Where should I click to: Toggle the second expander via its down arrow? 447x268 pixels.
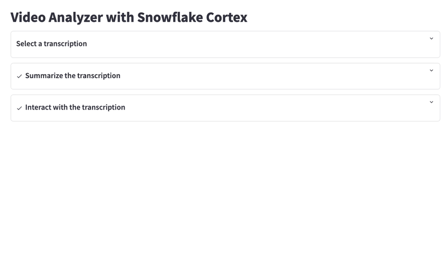(x=431, y=70)
